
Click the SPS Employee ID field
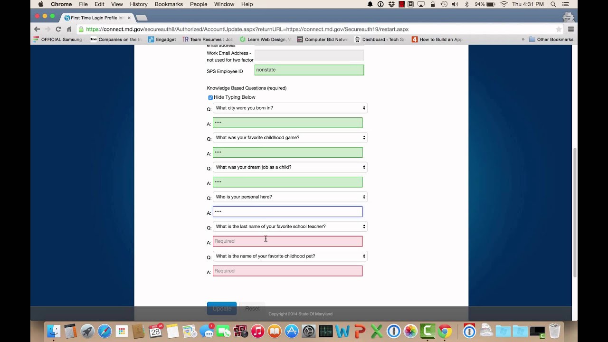point(309,70)
